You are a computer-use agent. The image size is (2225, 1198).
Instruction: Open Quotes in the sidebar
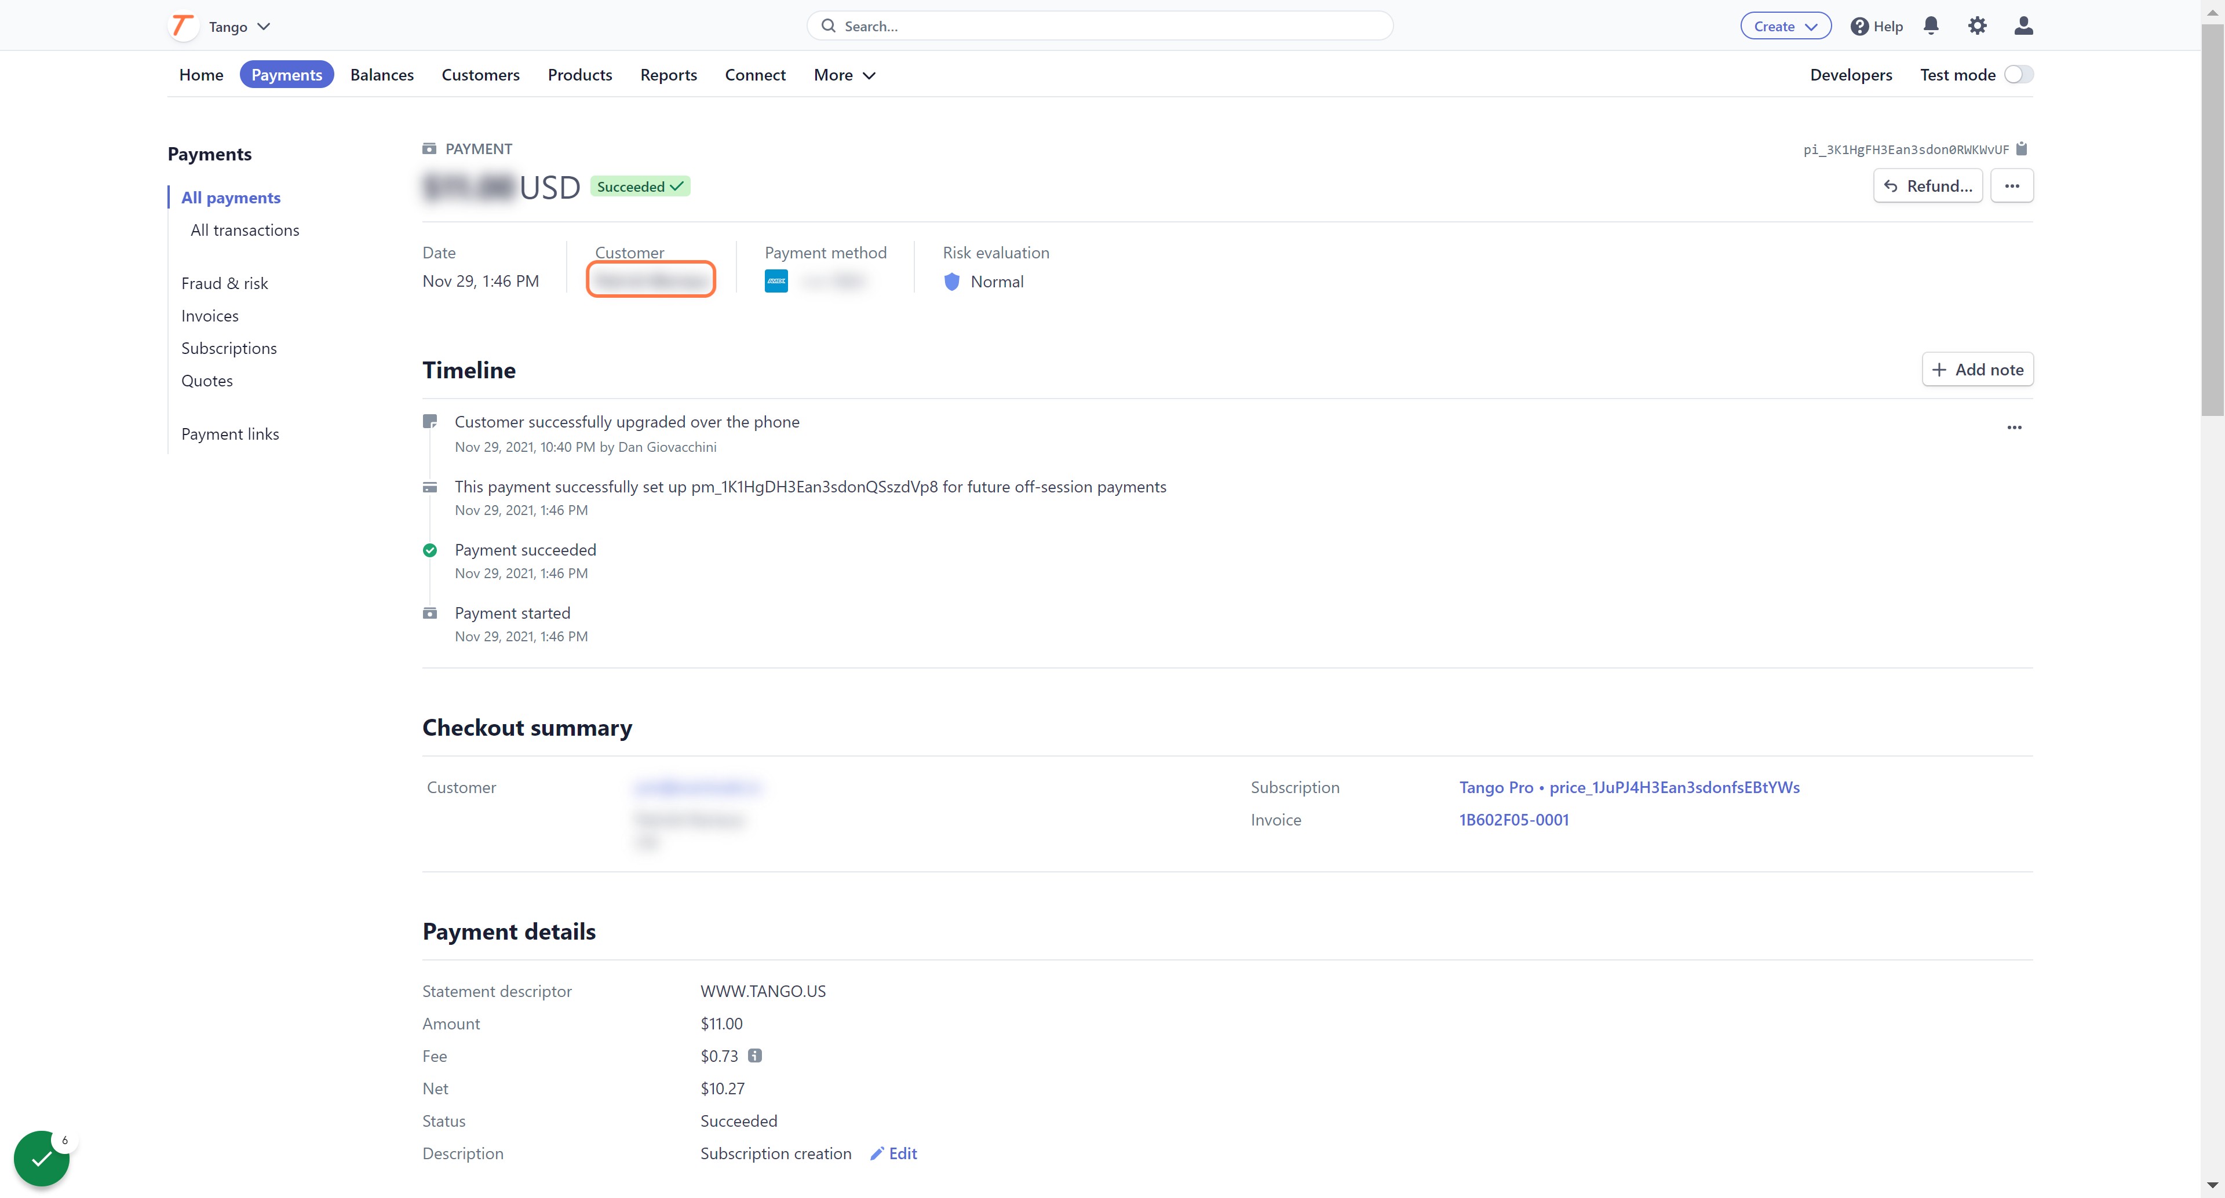(x=206, y=381)
